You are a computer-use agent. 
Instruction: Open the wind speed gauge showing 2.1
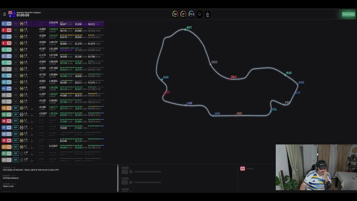tap(208, 14)
